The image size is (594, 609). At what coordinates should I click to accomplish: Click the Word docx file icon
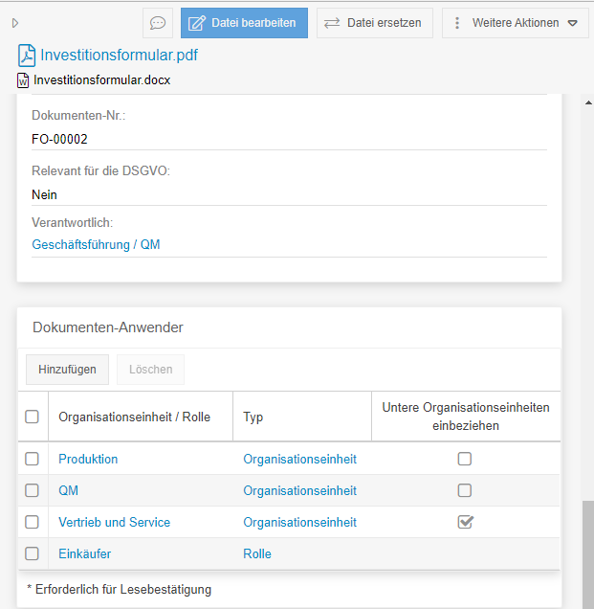23,80
